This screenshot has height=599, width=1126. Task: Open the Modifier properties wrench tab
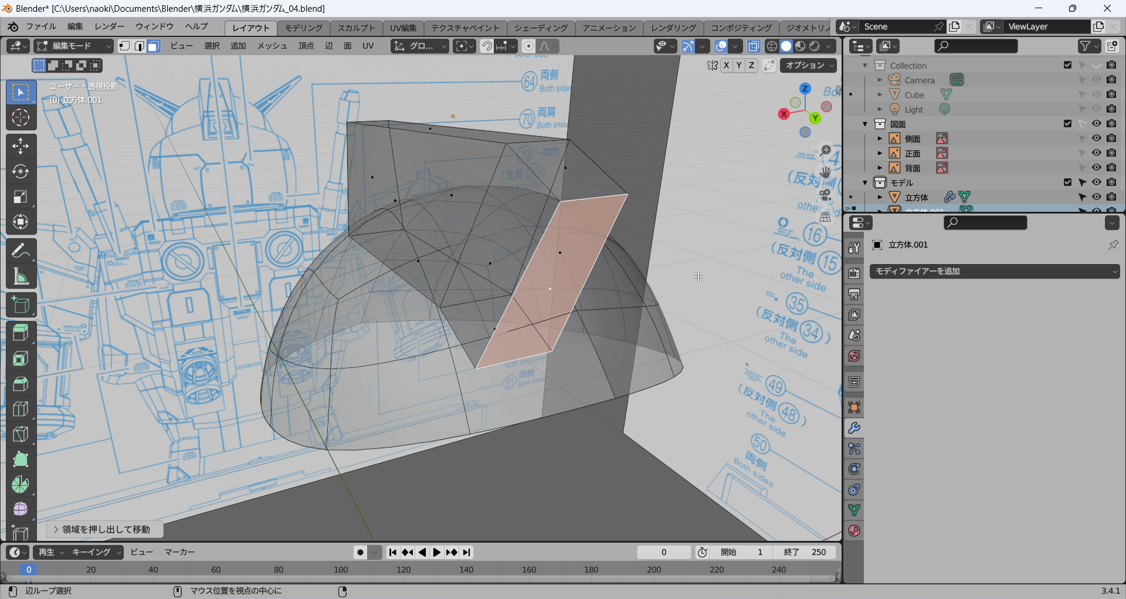[854, 428]
